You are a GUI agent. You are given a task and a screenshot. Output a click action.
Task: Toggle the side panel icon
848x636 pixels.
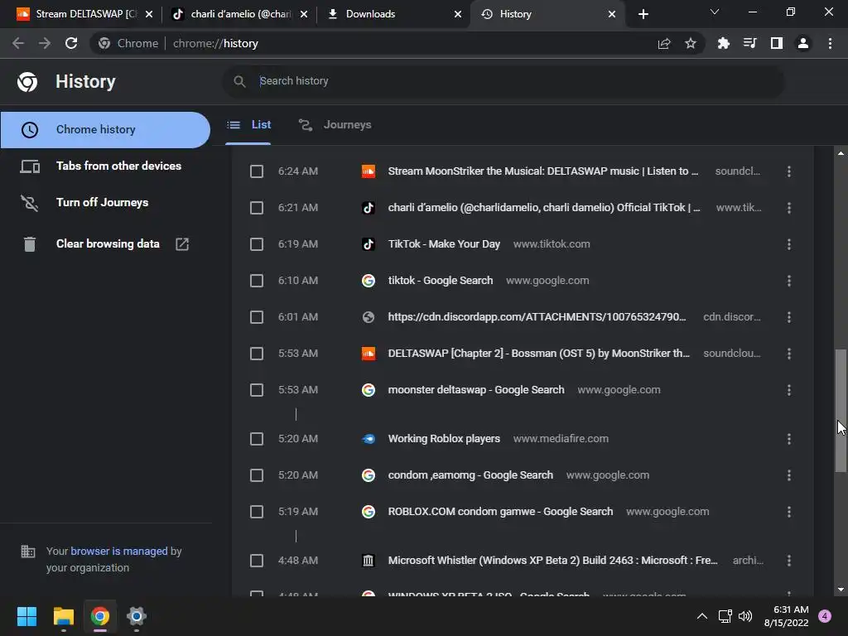pos(777,43)
